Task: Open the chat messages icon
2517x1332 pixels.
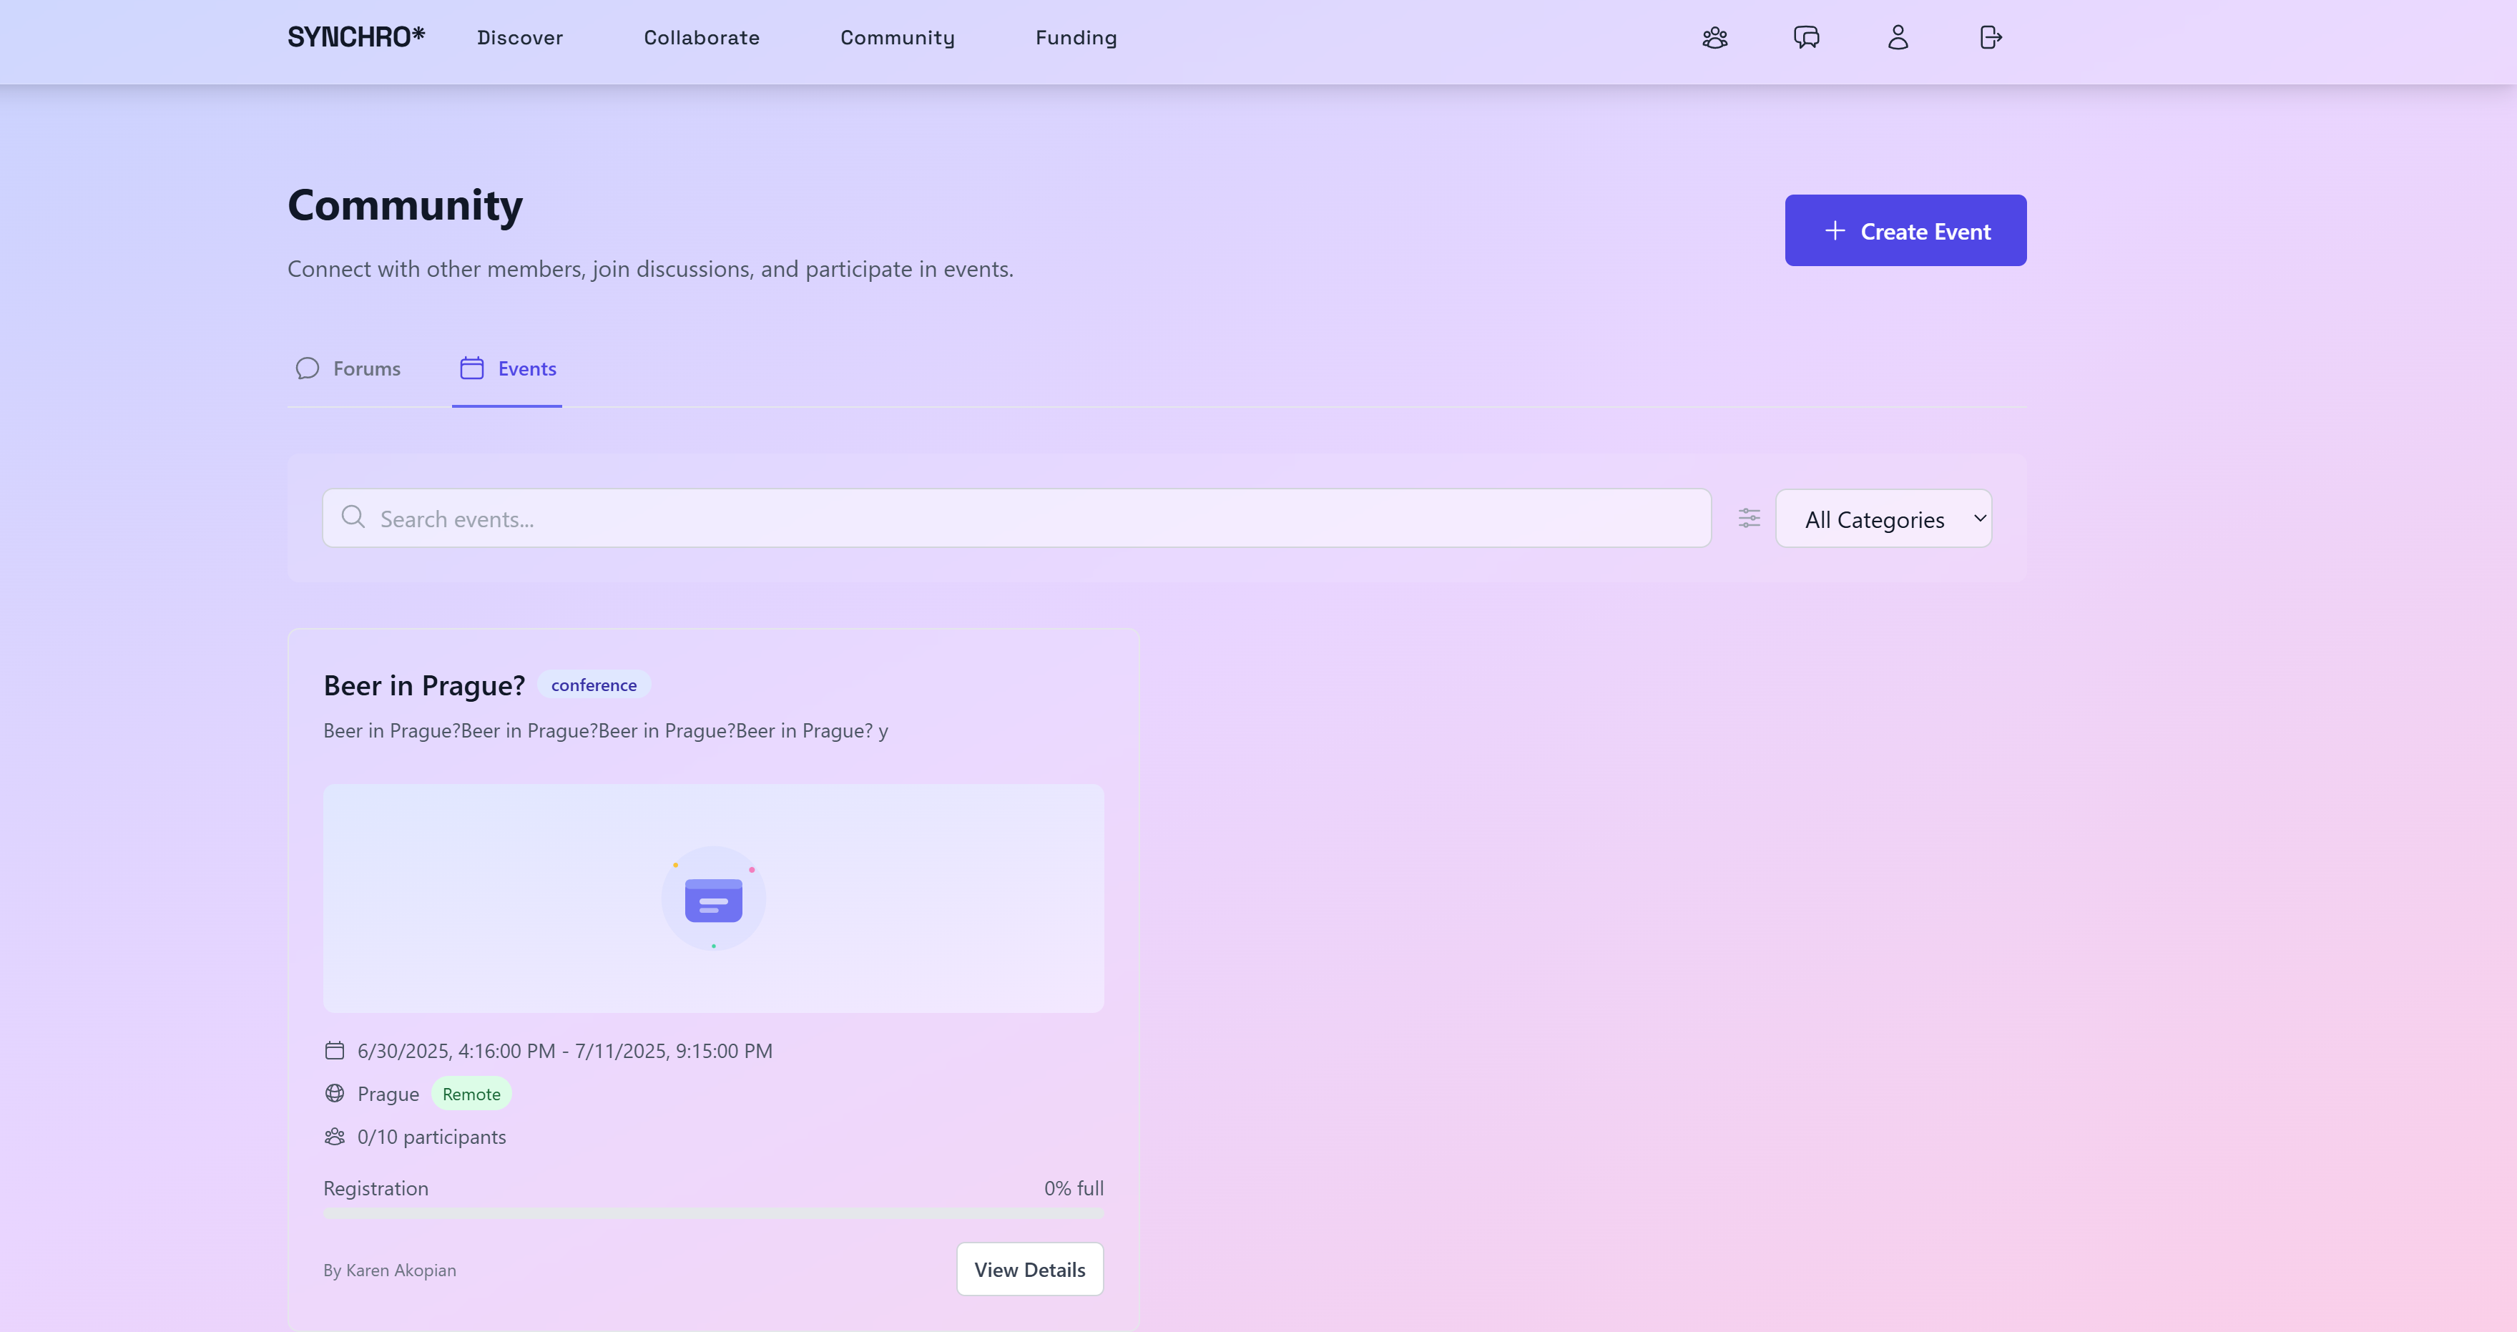Action: tap(1807, 38)
